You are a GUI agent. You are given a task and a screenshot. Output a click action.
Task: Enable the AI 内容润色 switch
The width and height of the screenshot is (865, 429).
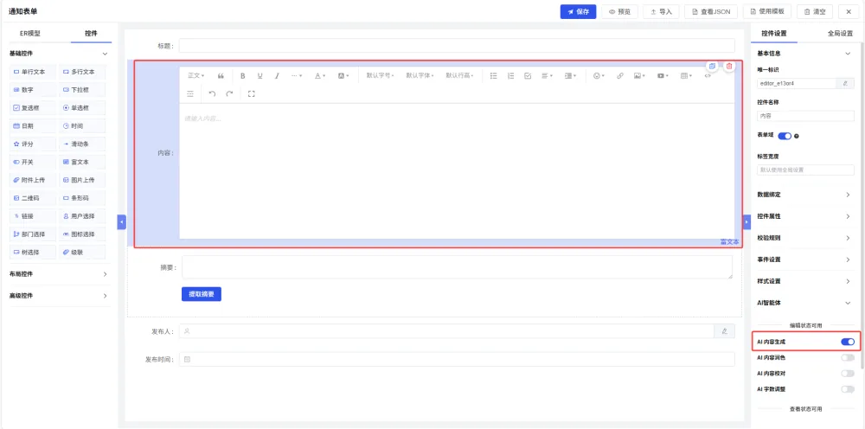coord(848,358)
